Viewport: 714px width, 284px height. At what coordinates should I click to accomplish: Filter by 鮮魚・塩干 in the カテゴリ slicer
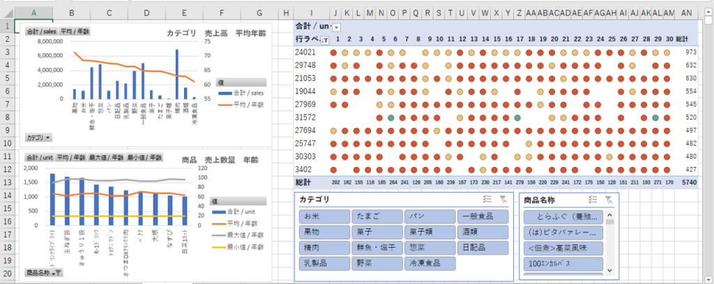(x=377, y=248)
